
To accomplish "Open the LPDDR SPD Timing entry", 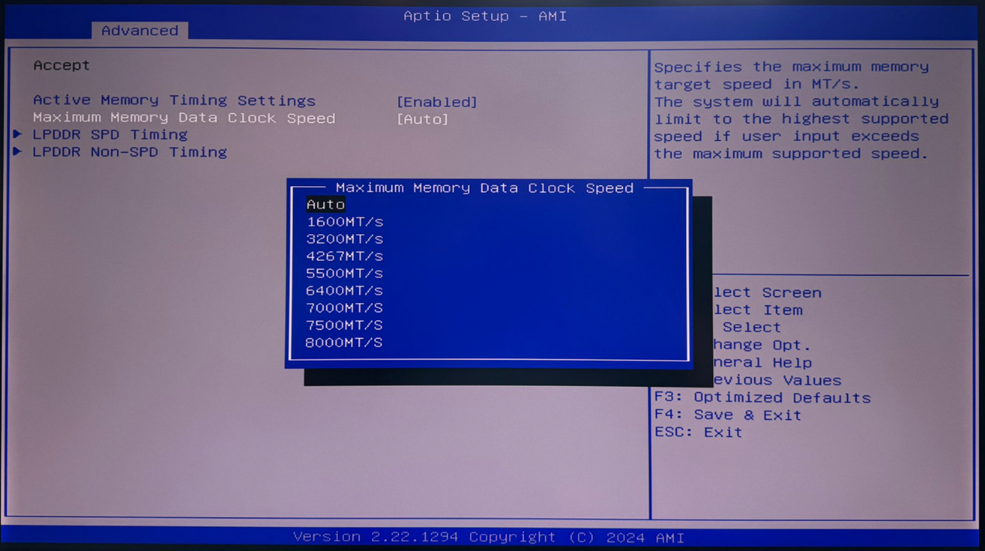I will tap(110, 135).
